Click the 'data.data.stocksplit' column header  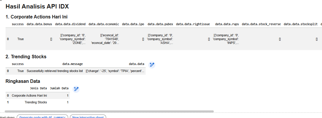click(301, 24)
